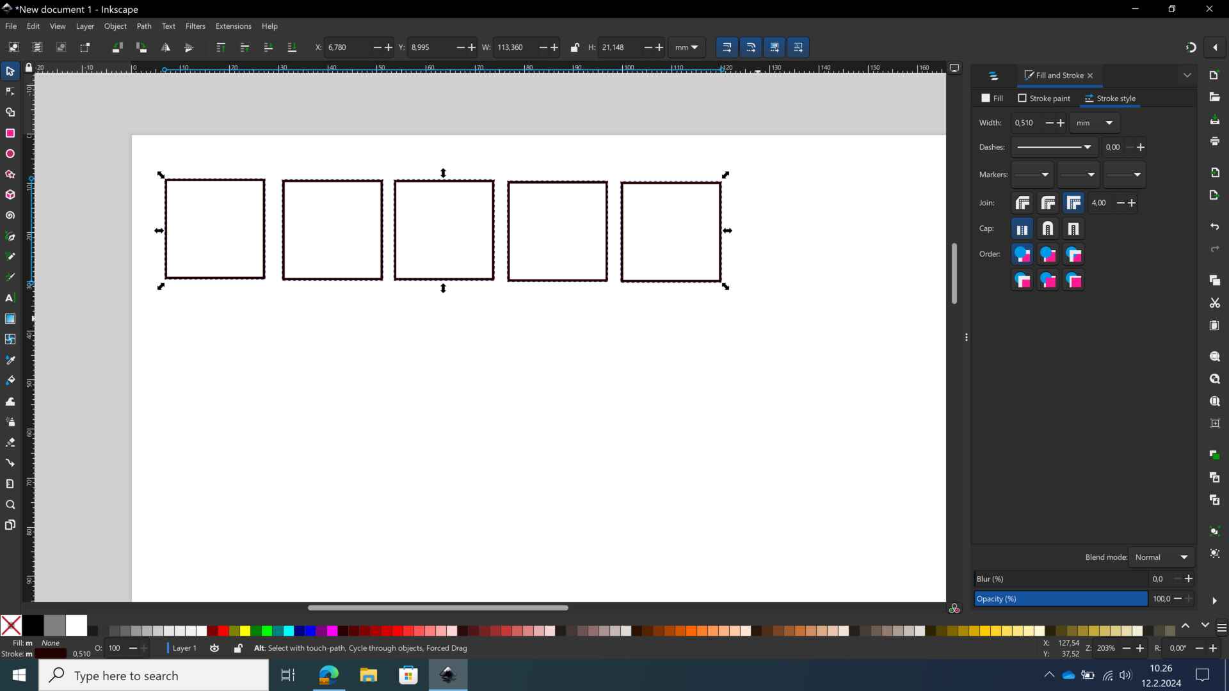
Task: Open the Extensions menu
Action: point(233,26)
